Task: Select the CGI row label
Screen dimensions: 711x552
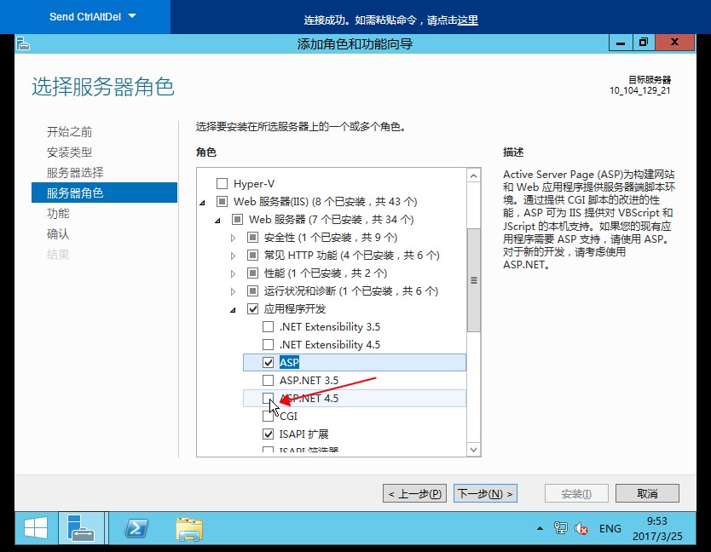Action: pos(288,416)
